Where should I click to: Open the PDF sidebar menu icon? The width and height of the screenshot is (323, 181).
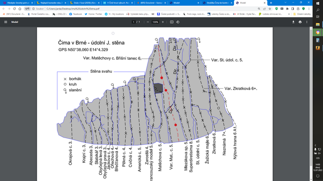(6, 22)
